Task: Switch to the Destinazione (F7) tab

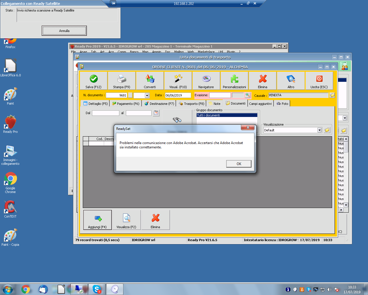Action: (x=159, y=104)
